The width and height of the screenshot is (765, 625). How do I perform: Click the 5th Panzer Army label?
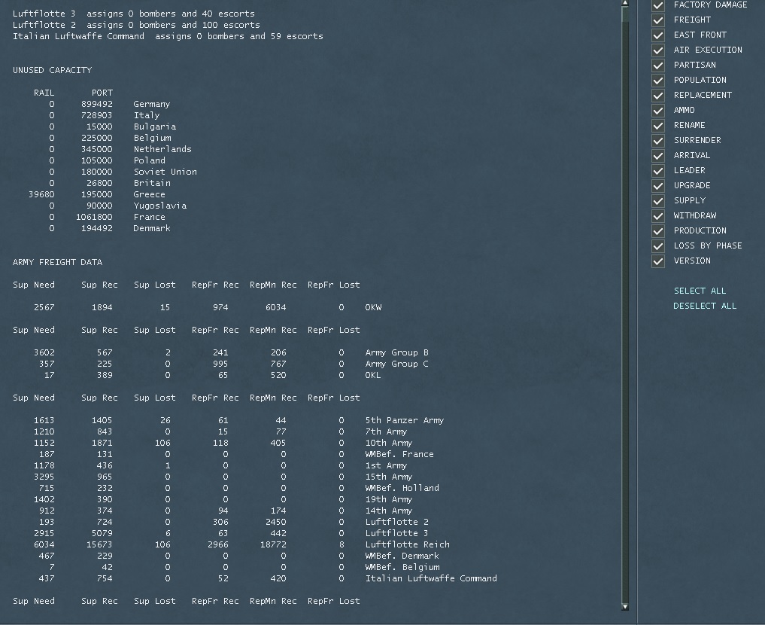405,420
